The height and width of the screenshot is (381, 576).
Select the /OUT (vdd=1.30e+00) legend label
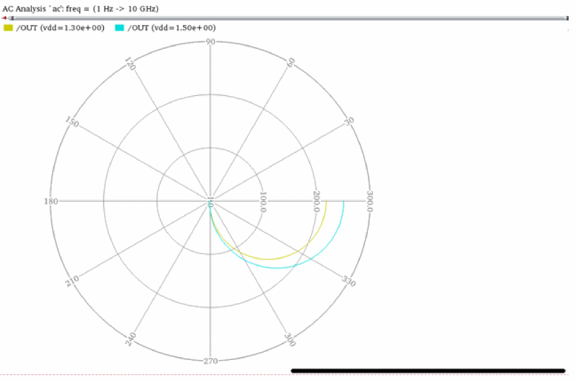60,28
